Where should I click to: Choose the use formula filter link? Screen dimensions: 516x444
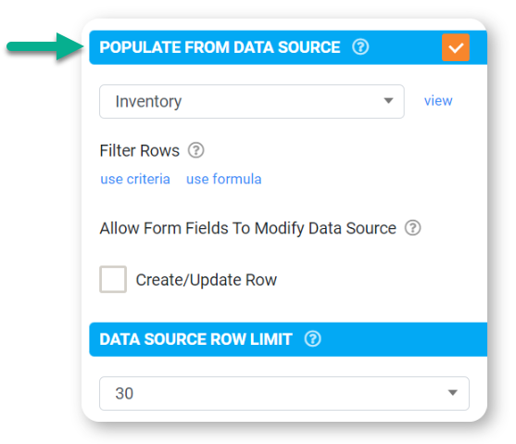[x=224, y=179]
